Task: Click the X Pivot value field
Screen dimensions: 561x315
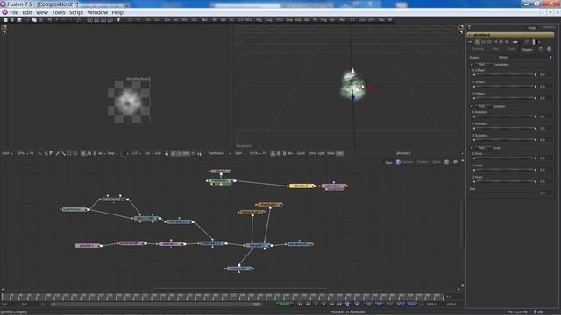Action: coord(545,157)
